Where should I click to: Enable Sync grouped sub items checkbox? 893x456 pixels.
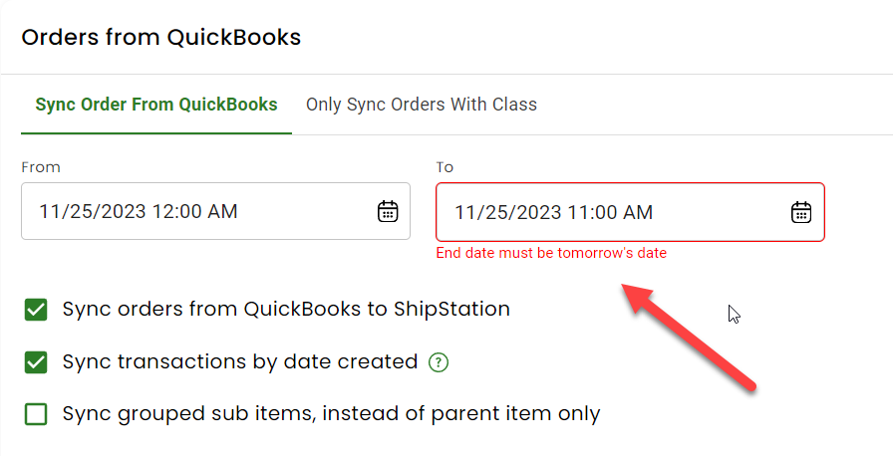click(36, 414)
